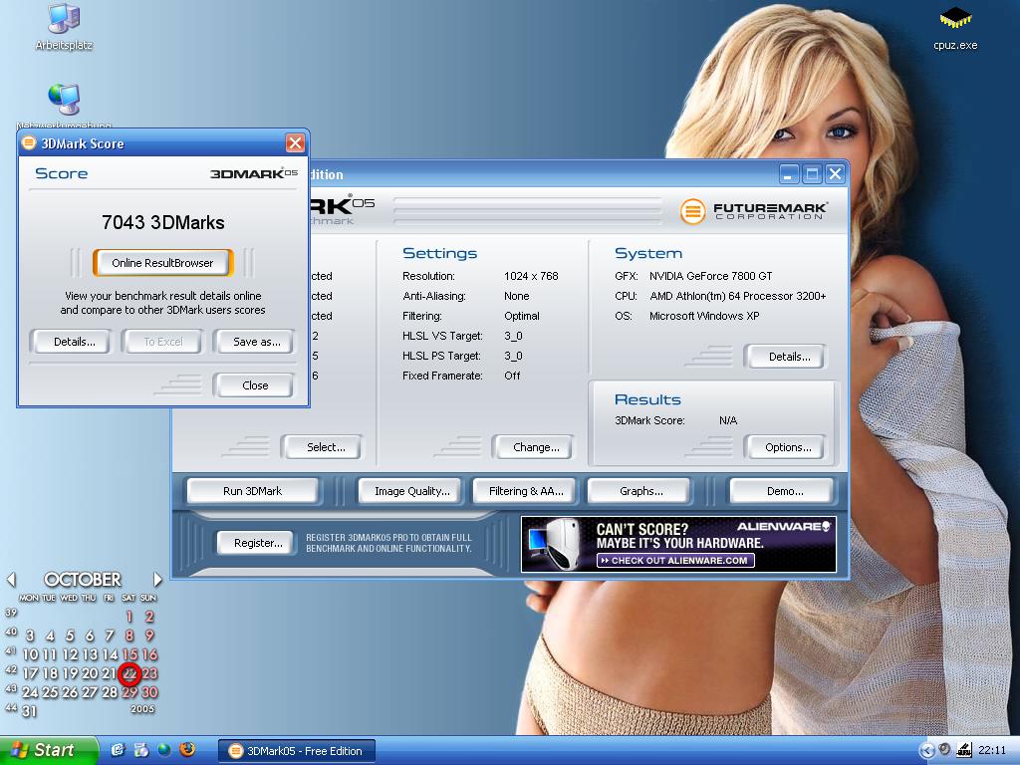This screenshot has width=1020, height=765.
Task: Minimize the 3DMark05 main window
Action: click(789, 174)
